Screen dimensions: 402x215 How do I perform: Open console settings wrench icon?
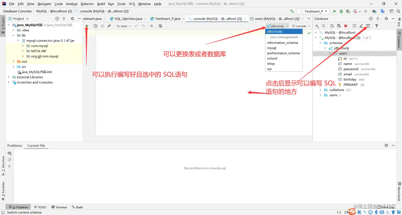[x=109, y=26]
